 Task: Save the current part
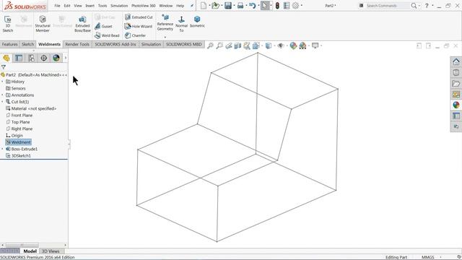click(x=228, y=6)
